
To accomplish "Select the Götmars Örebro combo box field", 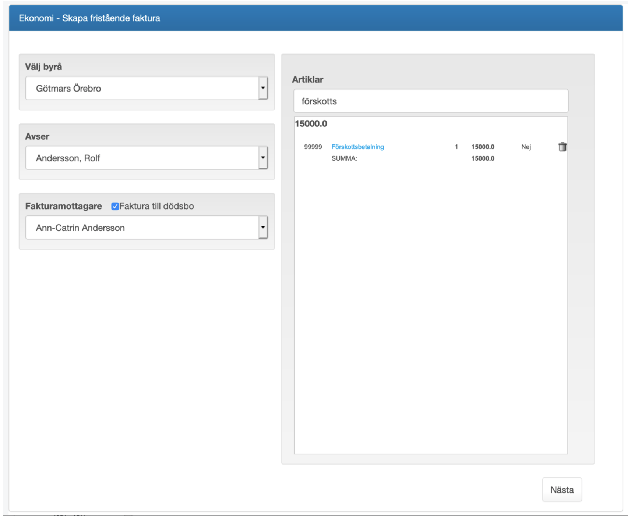I will coord(142,88).
